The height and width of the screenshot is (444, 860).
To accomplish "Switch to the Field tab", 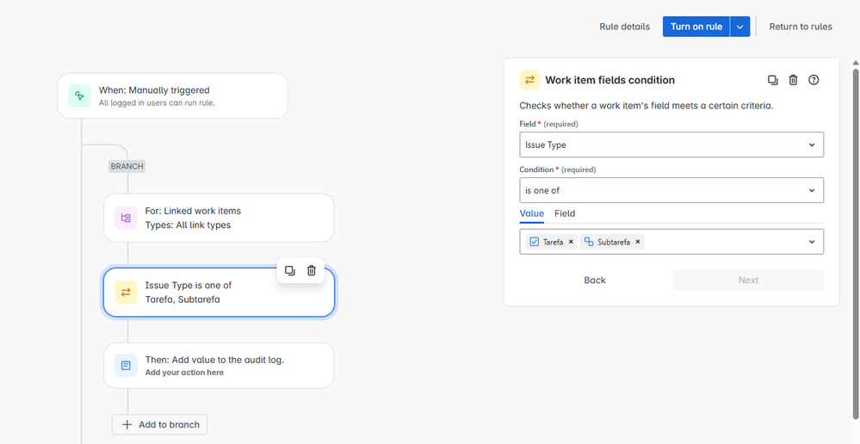I will 565,213.
